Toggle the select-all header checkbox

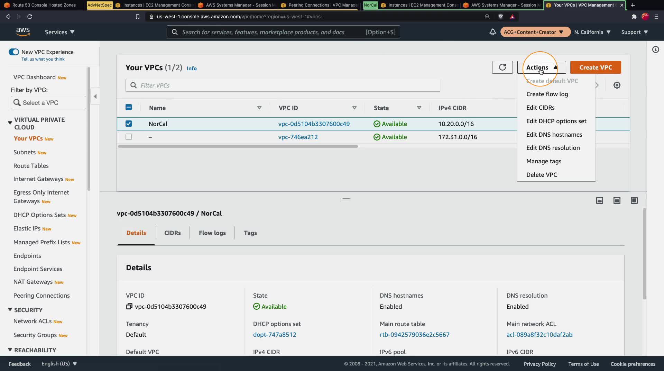tap(129, 107)
